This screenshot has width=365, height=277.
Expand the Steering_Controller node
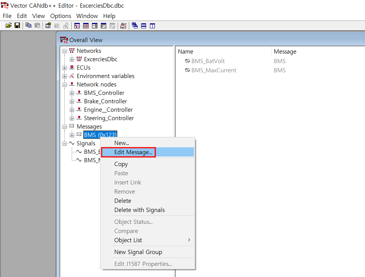(x=72, y=118)
